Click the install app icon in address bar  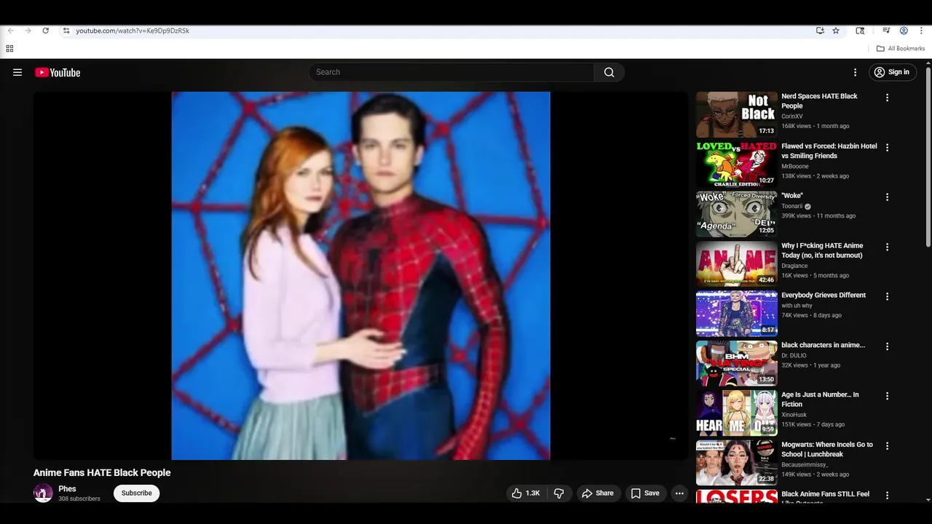click(x=820, y=31)
